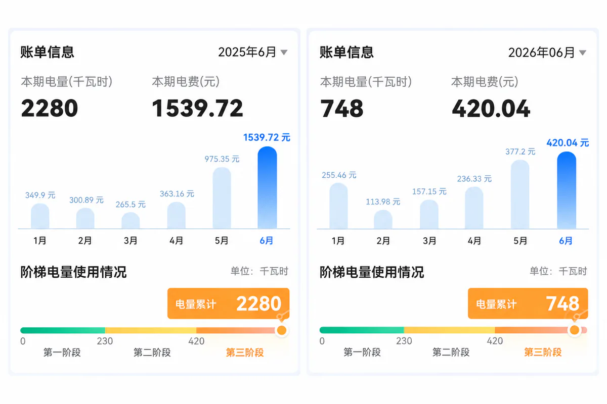The width and height of the screenshot is (607, 404).
Task: Click the 电量累计 2280 orange badge
Action: [228, 304]
